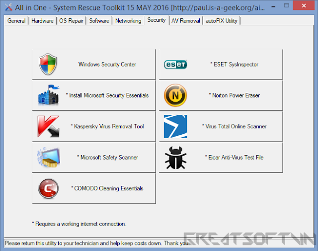Switch to the General tab
Image resolution: width=318 pixels, height=251 pixels.
pos(16,21)
